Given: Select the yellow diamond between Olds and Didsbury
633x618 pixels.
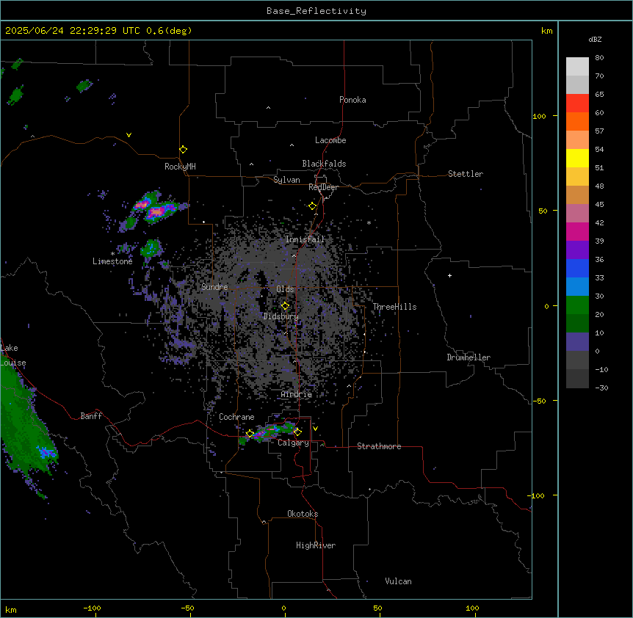Looking at the screenshot, I should [x=285, y=305].
